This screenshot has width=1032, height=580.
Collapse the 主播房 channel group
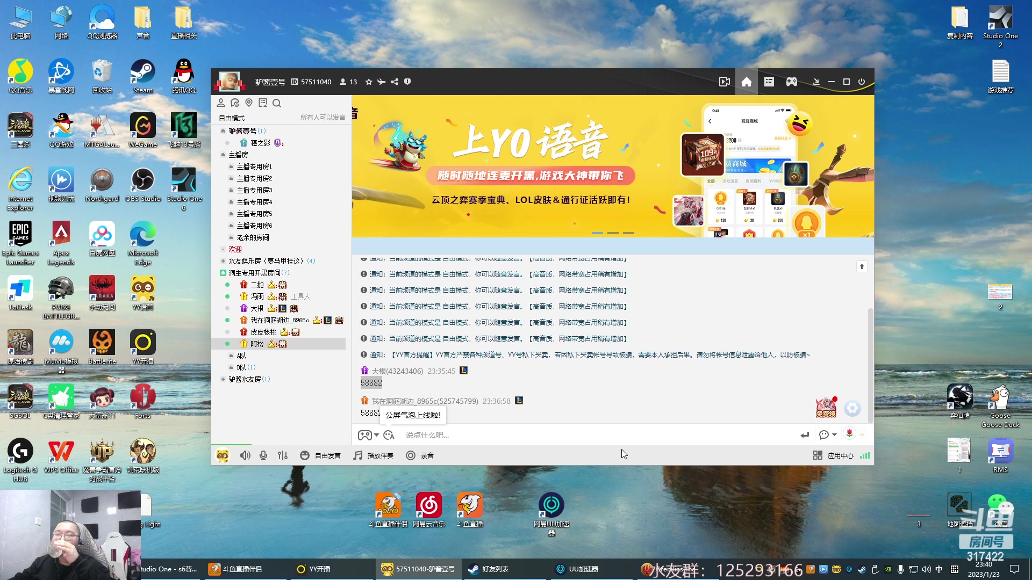click(x=223, y=154)
